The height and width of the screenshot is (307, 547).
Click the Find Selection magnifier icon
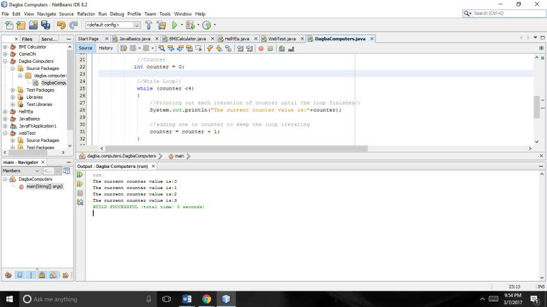point(161,49)
